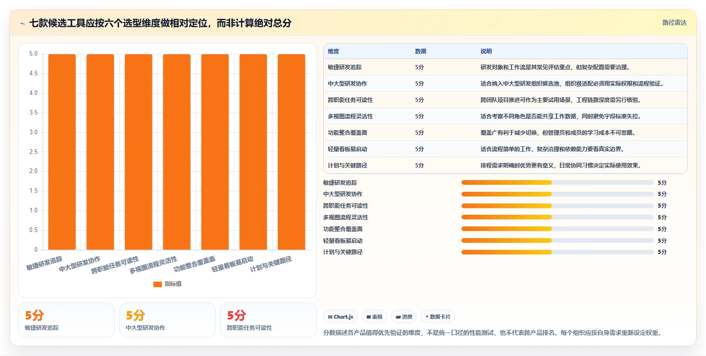Click the 计划与关键路径 bar in the chart
The image size is (706, 356).
(291, 152)
